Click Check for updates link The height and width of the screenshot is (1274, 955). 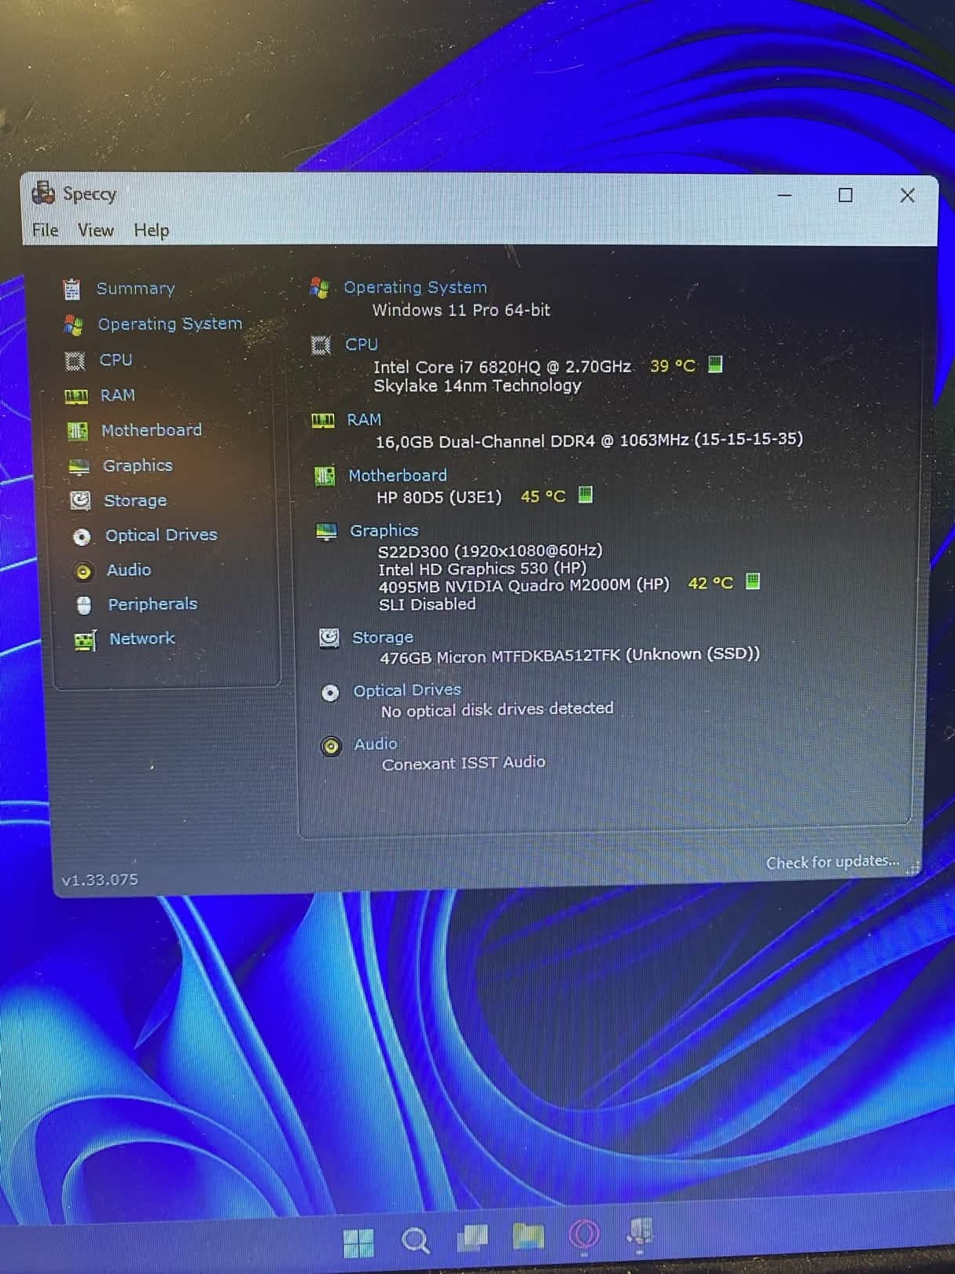(x=832, y=862)
